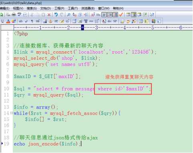Viewport: 193px width, 153px height.
Task: Open find with magnifier icon
Action: coord(69,14)
